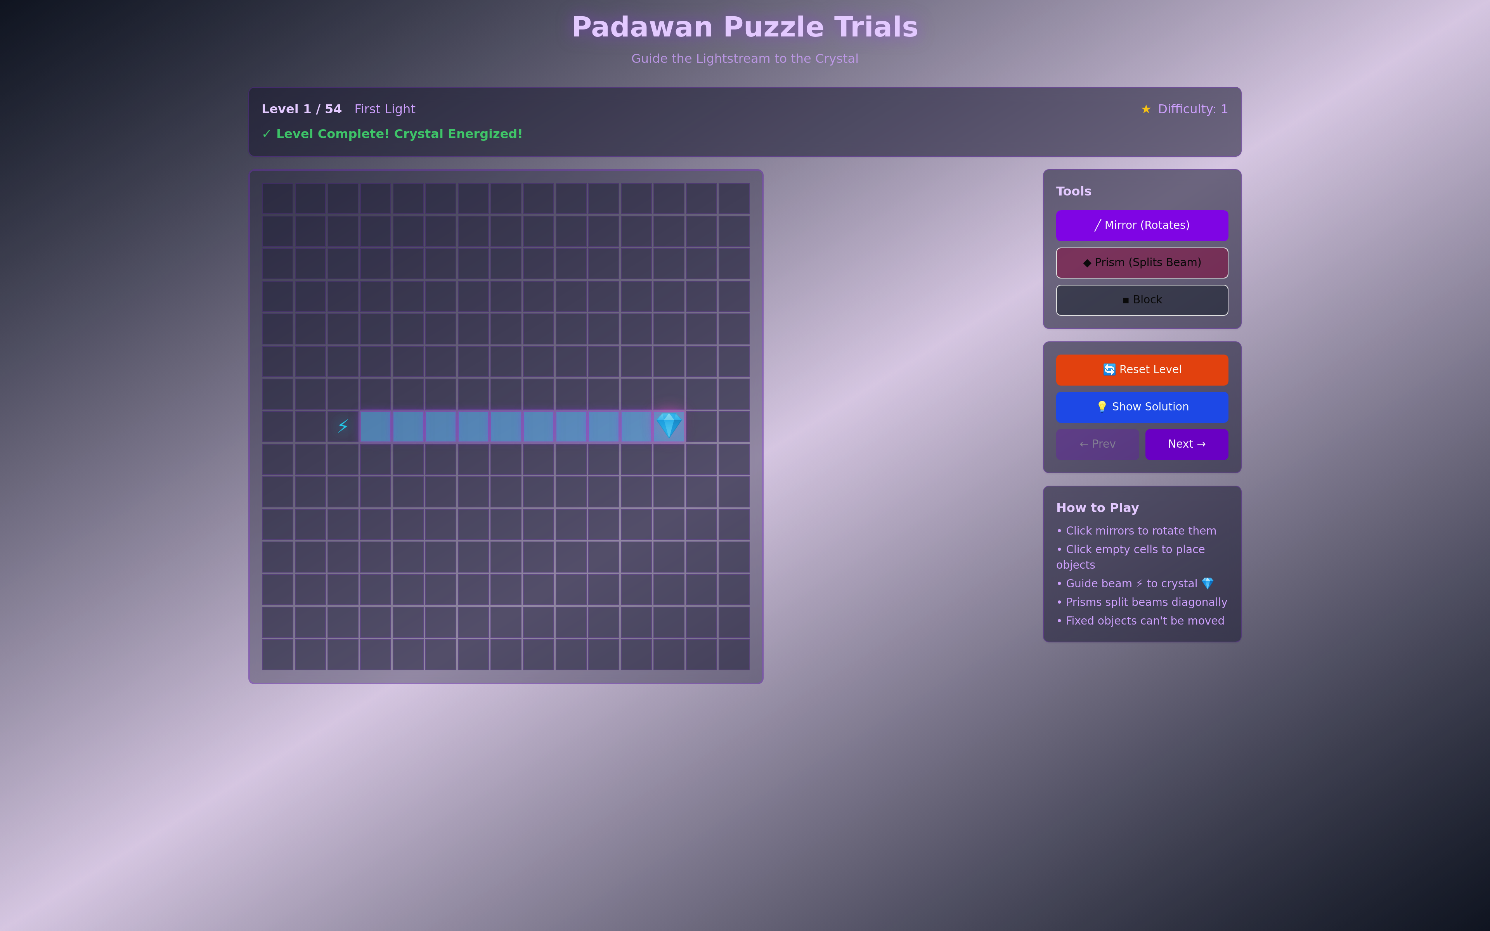
Task: Select the Prism (Splits Beam) tool
Action: point(1142,262)
